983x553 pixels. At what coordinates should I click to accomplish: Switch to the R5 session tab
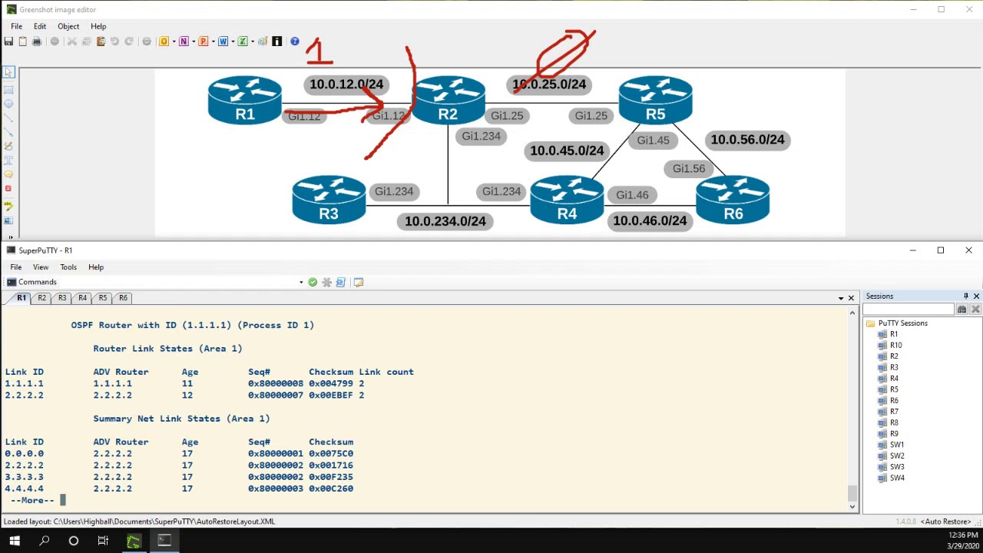[103, 298]
